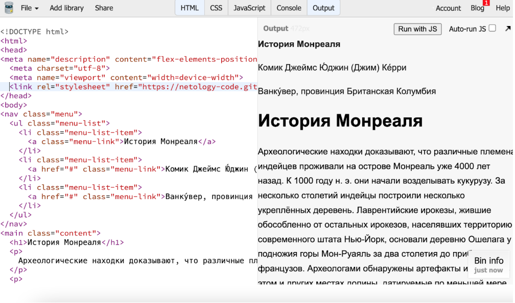The image size is (515, 303).
Task: Click the Run with JS button
Action: (417, 29)
